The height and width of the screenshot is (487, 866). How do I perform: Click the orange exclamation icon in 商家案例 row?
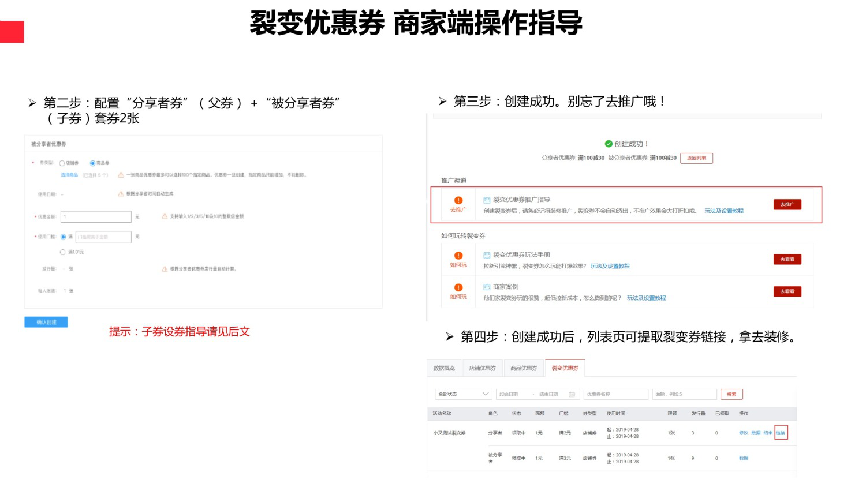pos(458,287)
